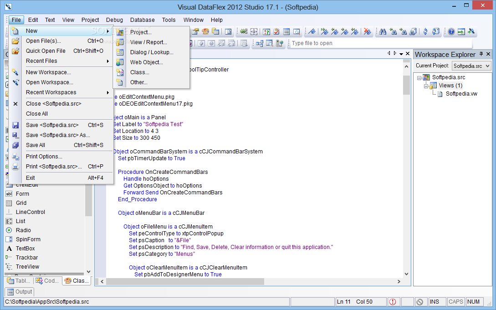Click the editor horizontal scrollbar thumb

(185, 281)
